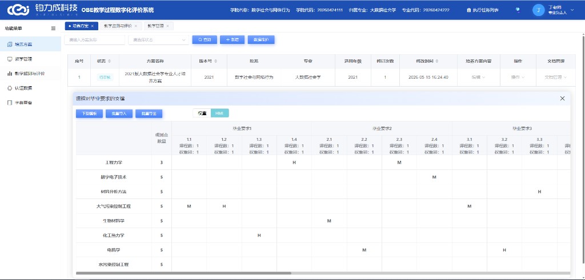Image resolution: width=585 pixels, height=280 pixels.
Task: Click the 执行任务列表 clipboard icon
Action: (x=468, y=10)
